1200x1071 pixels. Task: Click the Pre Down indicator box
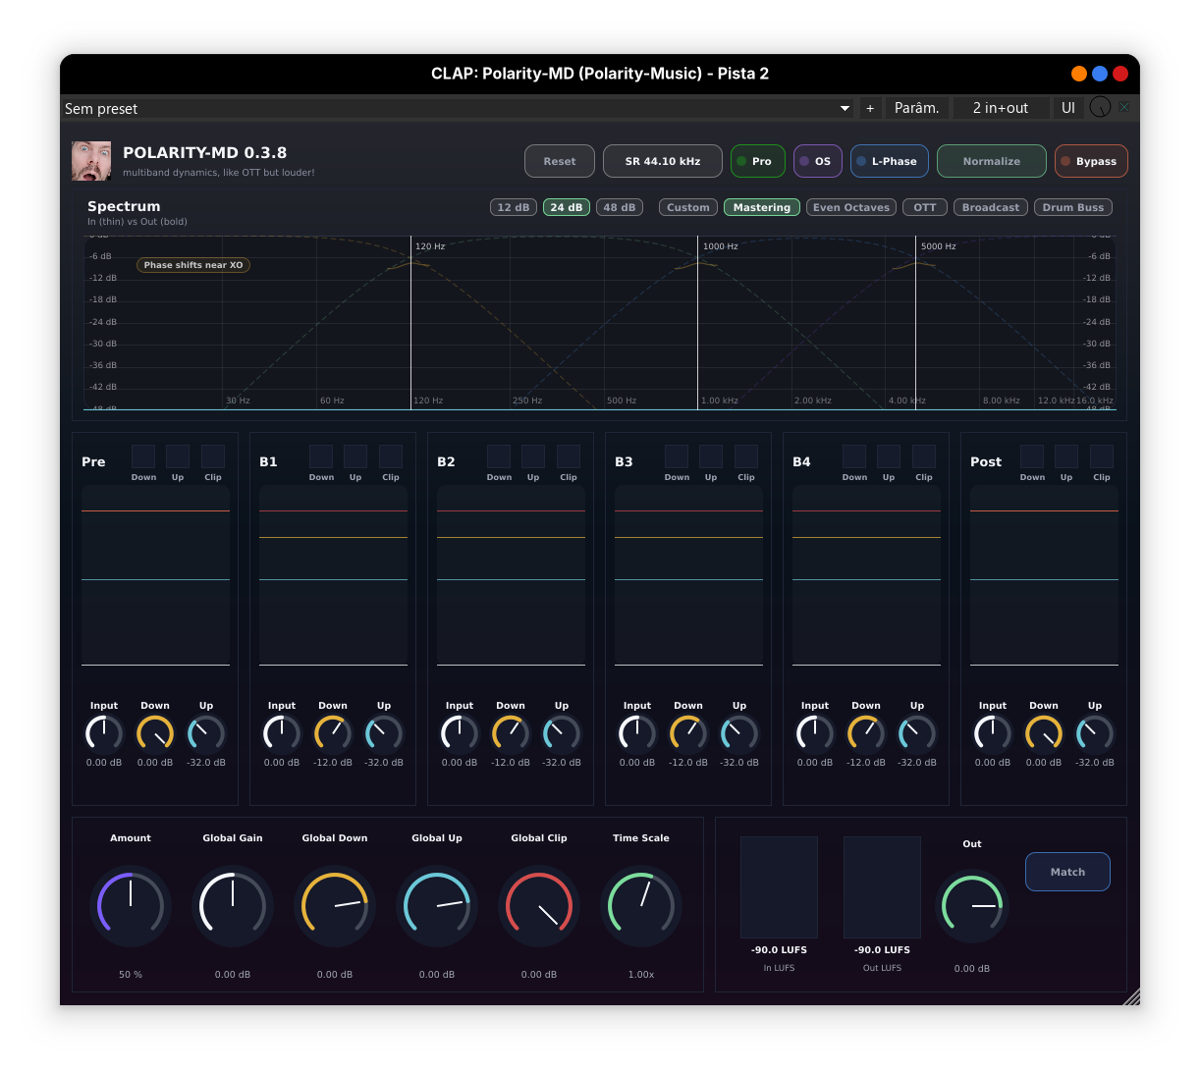coord(143,455)
